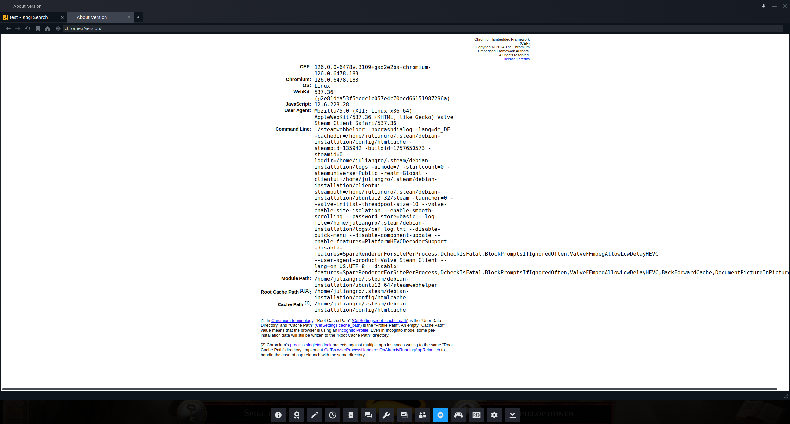Open a new browser tab
The width and height of the screenshot is (790, 424).
(x=138, y=17)
